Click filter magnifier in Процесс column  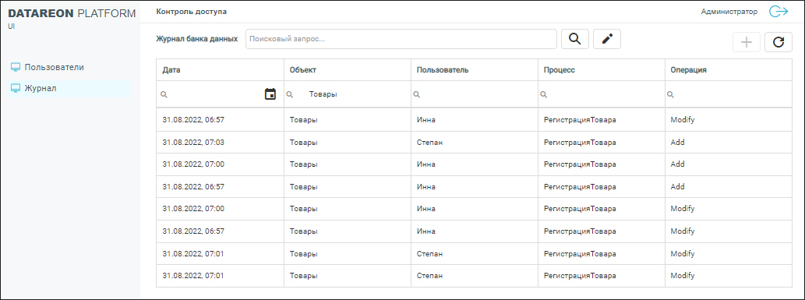coord(544,94)
